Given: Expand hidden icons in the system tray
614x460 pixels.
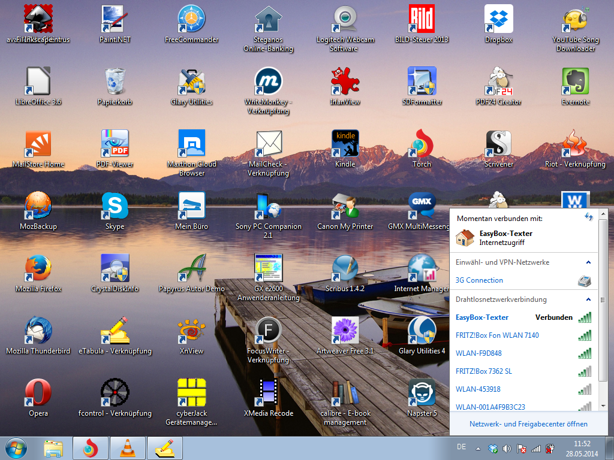Looking at the screenshot, I should (x=478, y=447).
